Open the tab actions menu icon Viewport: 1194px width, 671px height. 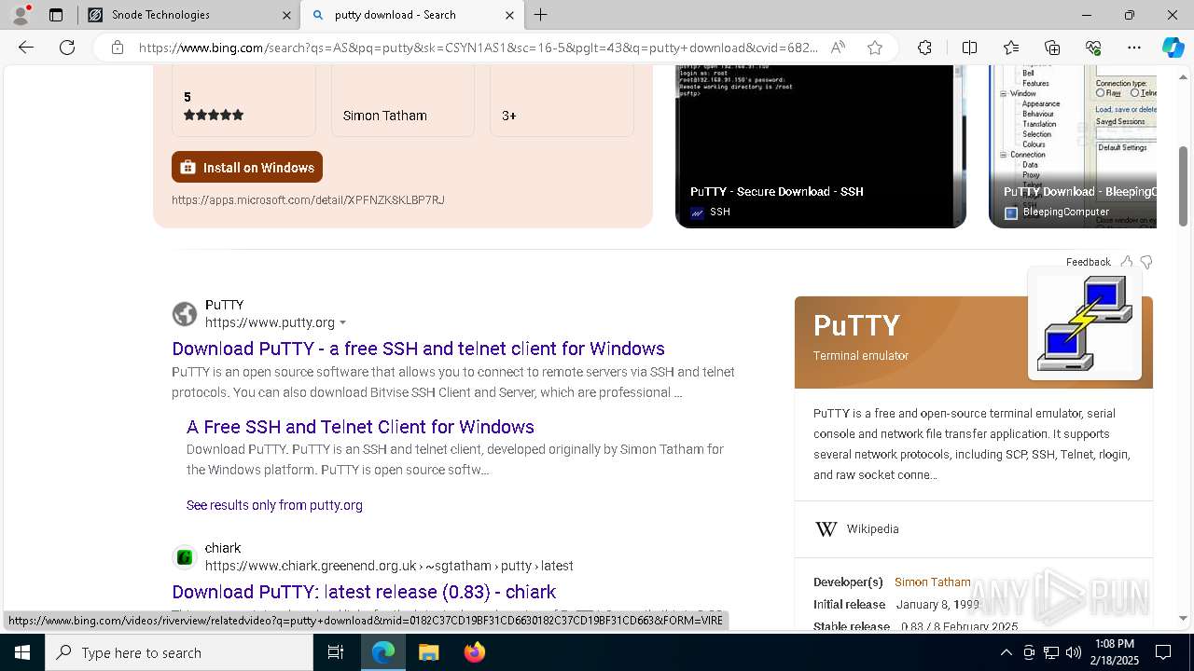pyautogui.click(x=56, y=15)
